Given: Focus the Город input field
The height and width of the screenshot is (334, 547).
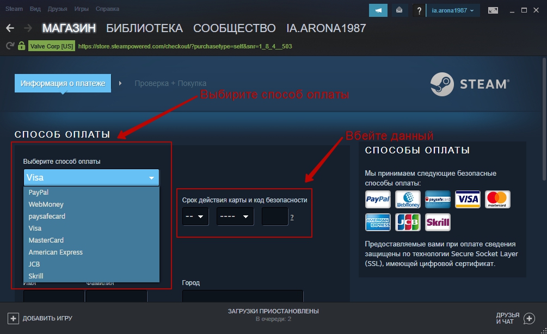Looking at the screenshot, I should pyautogui.click(x=243, y=296).
